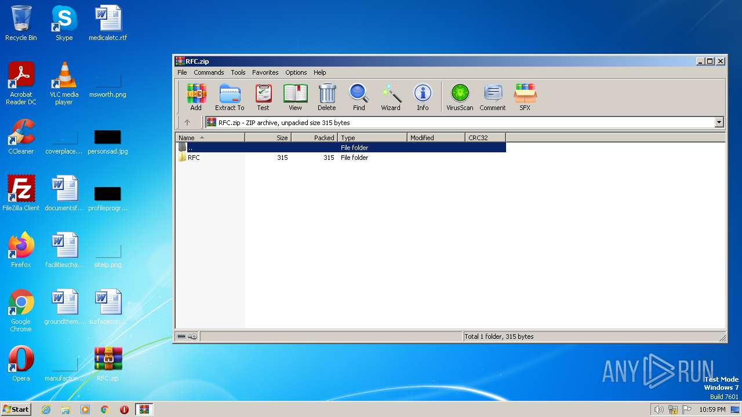Click the SFX toolbar icon
This screenshot has width=742, height=417.
tap(525, 97)
